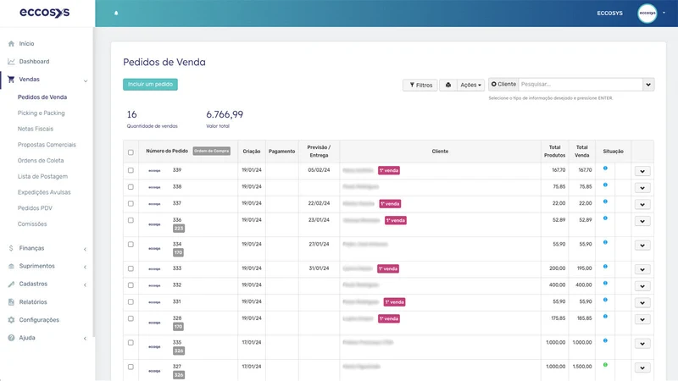The height and width of the screenshot is (381, 678).
Task: Open Propostas Comerciais
Action: 47,145
